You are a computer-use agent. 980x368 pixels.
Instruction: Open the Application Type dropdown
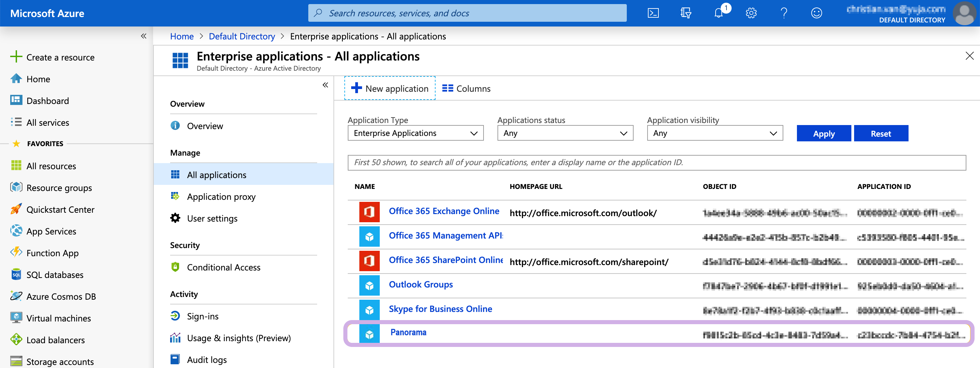tap(415, 133)
